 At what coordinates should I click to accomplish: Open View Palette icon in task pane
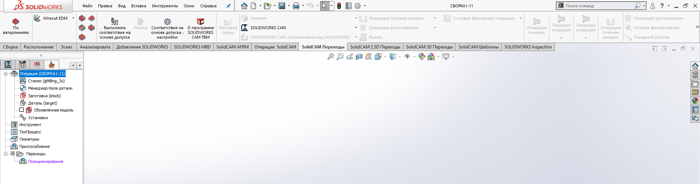coord(695,92)
